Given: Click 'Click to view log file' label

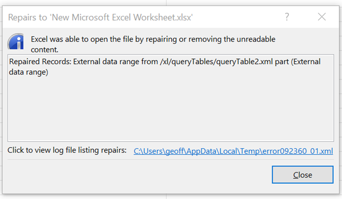Looking at the screenshot, I should pos(67,150).
